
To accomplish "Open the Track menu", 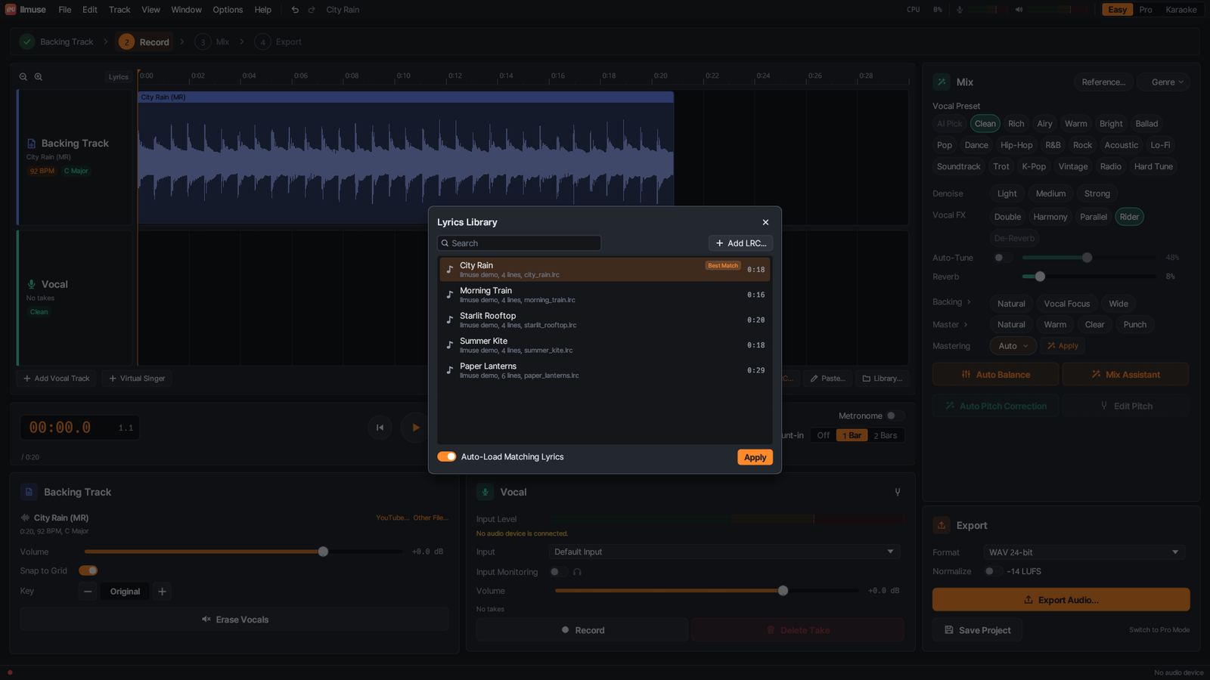I will [119, 10].
